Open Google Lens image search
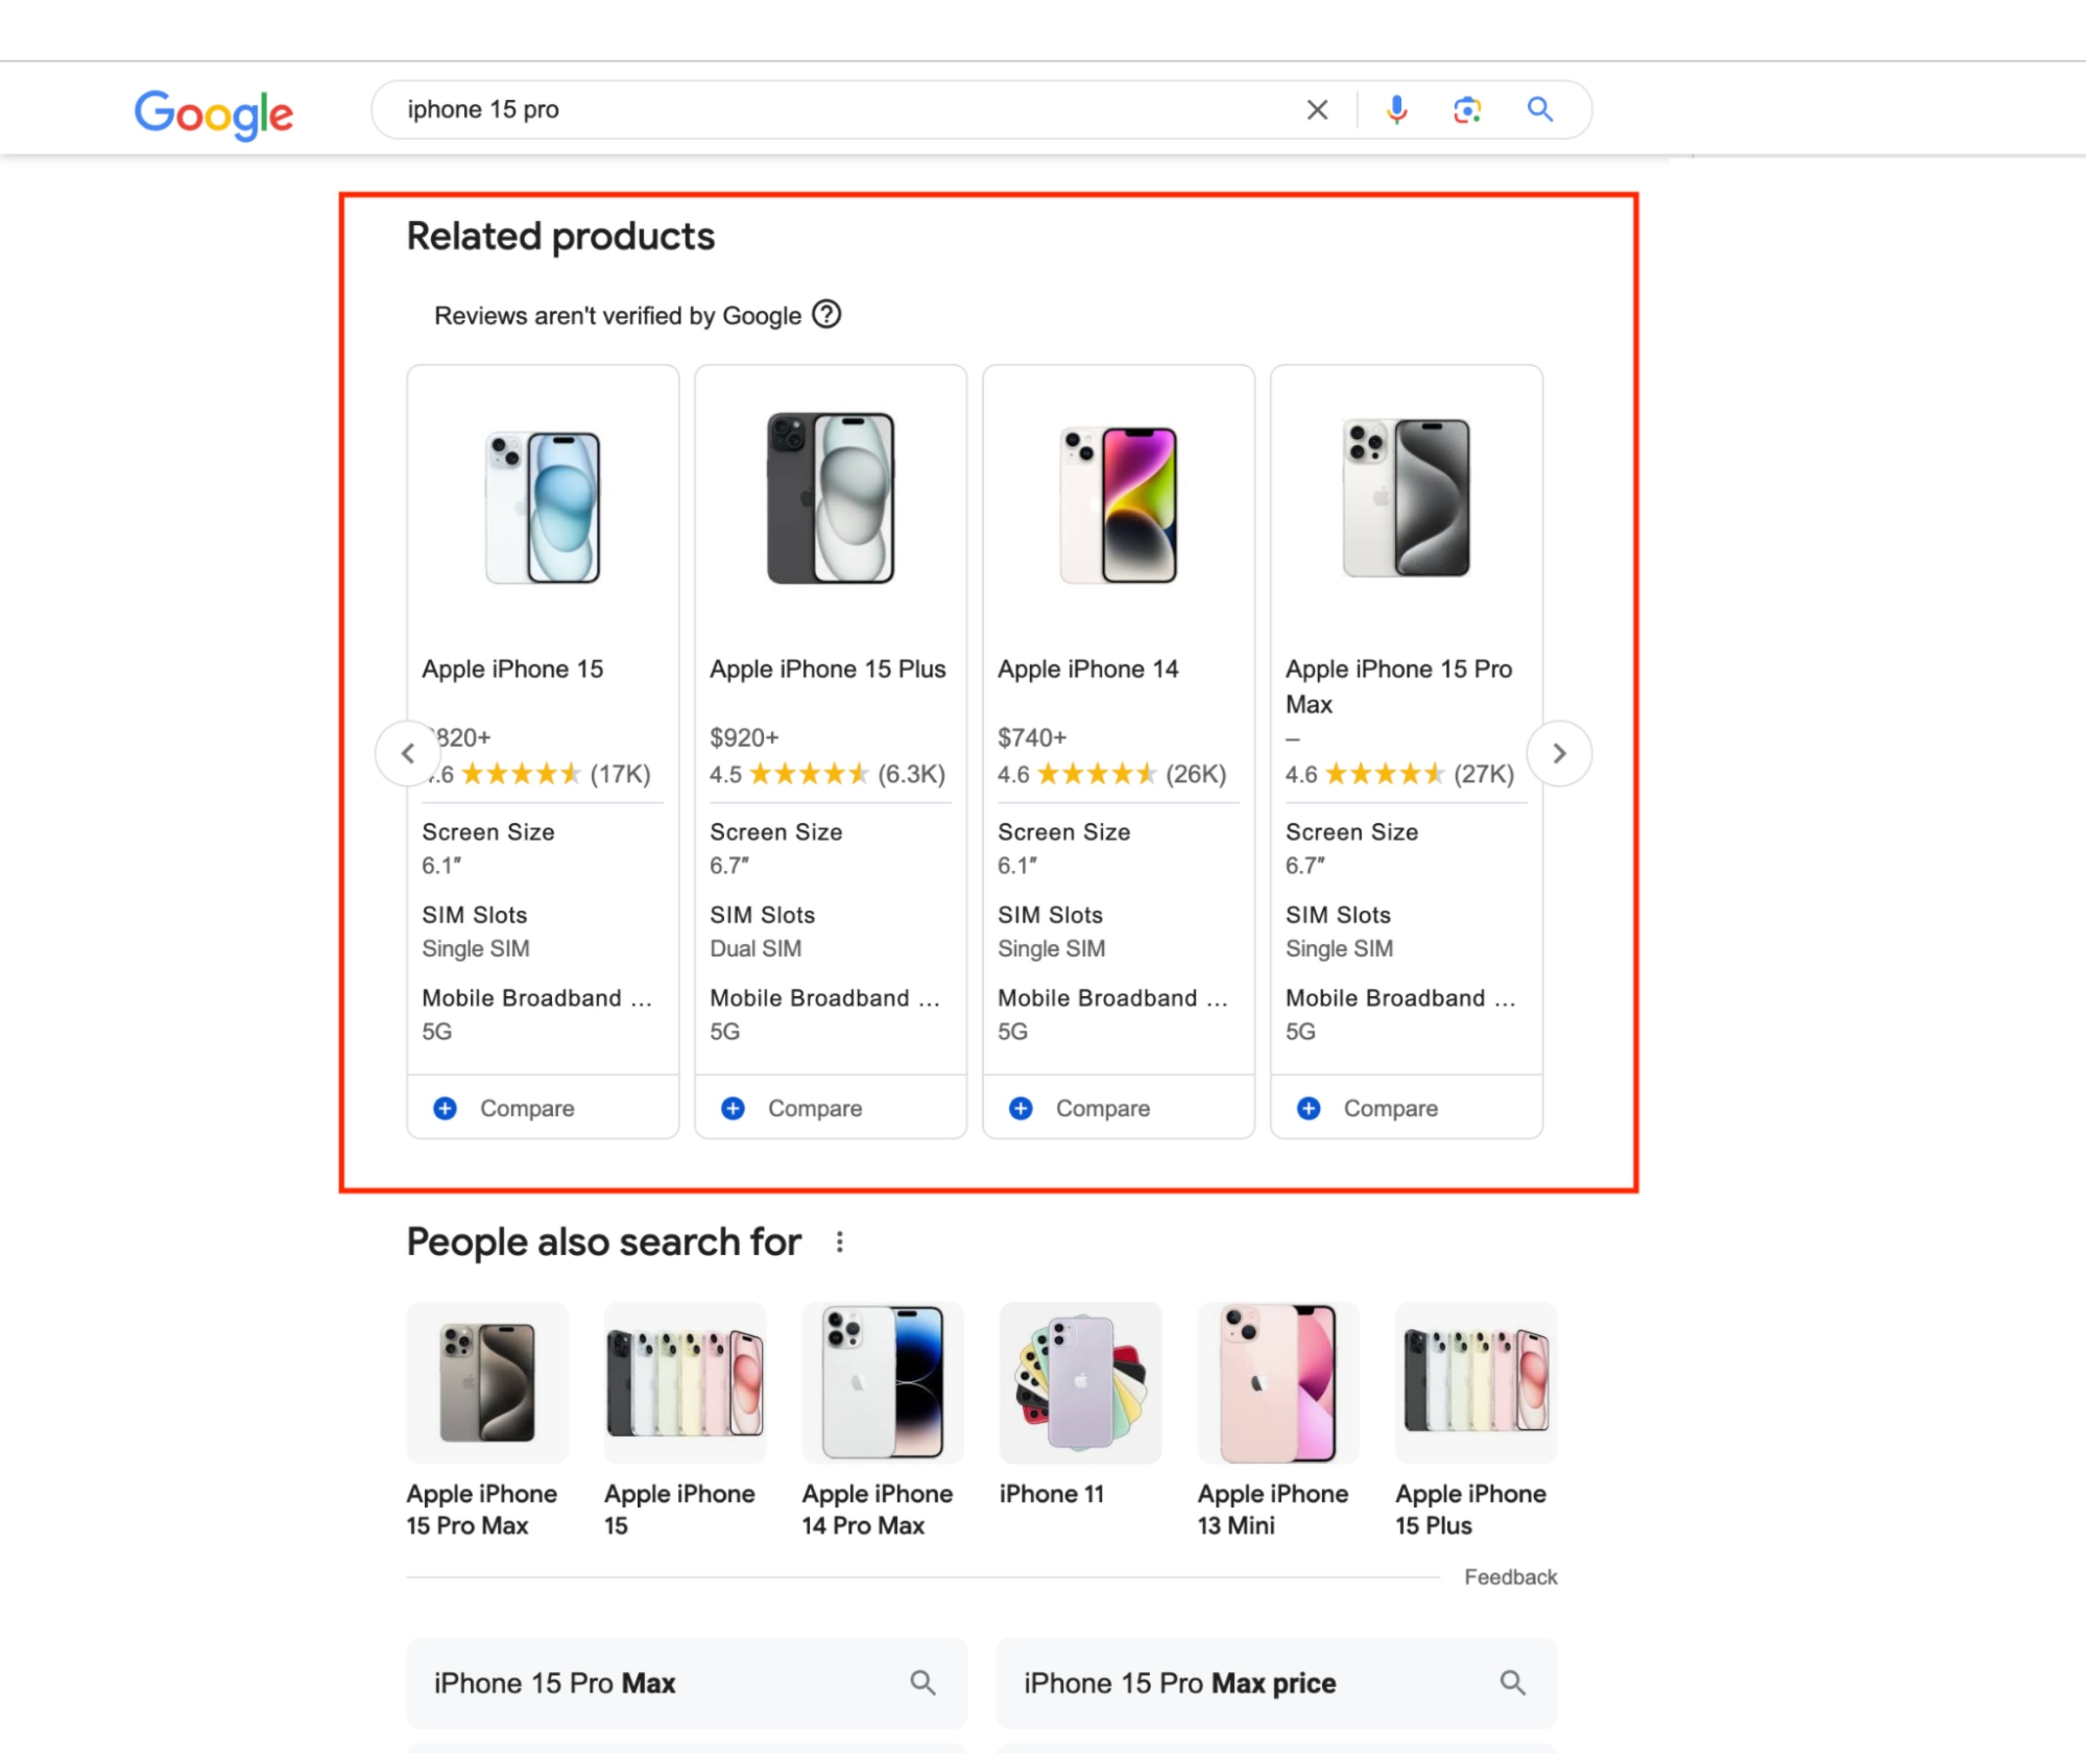 [x=1466, y=109]
